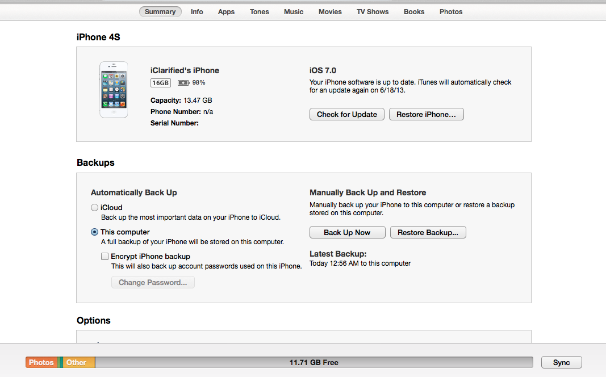This screenshot has width=606, height=377.
Task: Select iCloud backup radio button
Action: tap(94, 207)
